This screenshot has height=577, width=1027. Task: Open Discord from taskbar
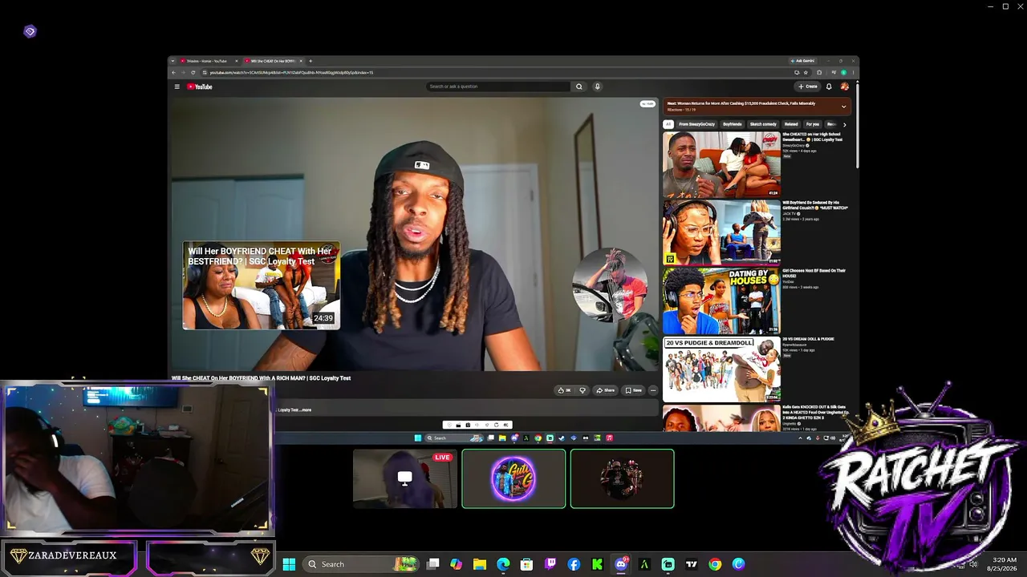coord(621,564)
